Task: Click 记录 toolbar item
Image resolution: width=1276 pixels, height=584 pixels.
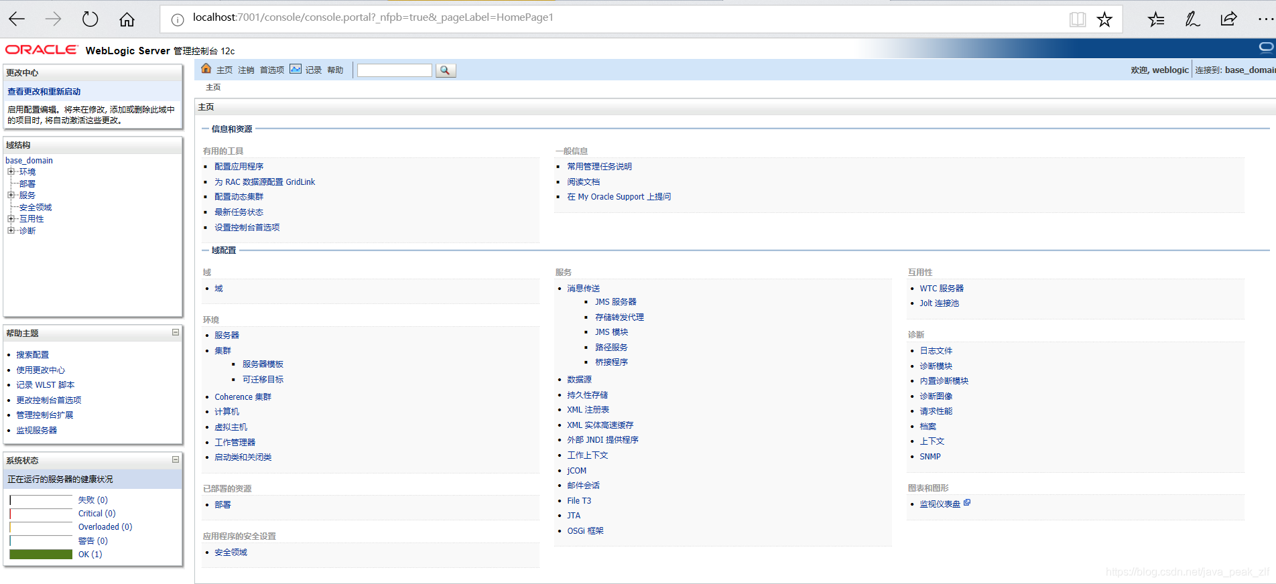Action: pyautogui.click(x=314, y=70)
